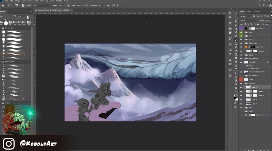Select the Pen tool
This screenshot has height=151, width=272.
pos(236,66)
